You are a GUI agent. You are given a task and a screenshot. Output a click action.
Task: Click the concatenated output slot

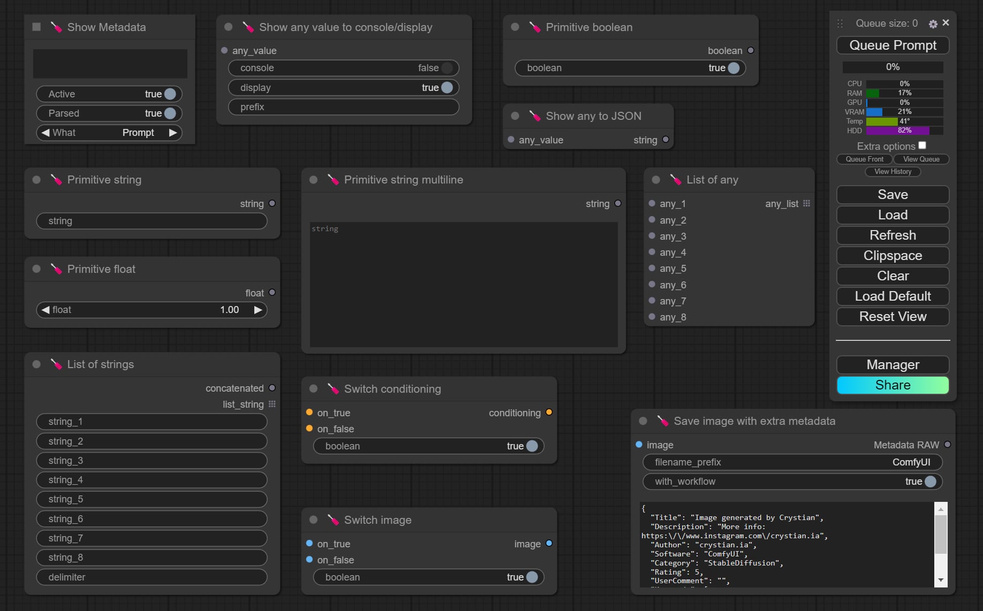[x=272, y=388]
